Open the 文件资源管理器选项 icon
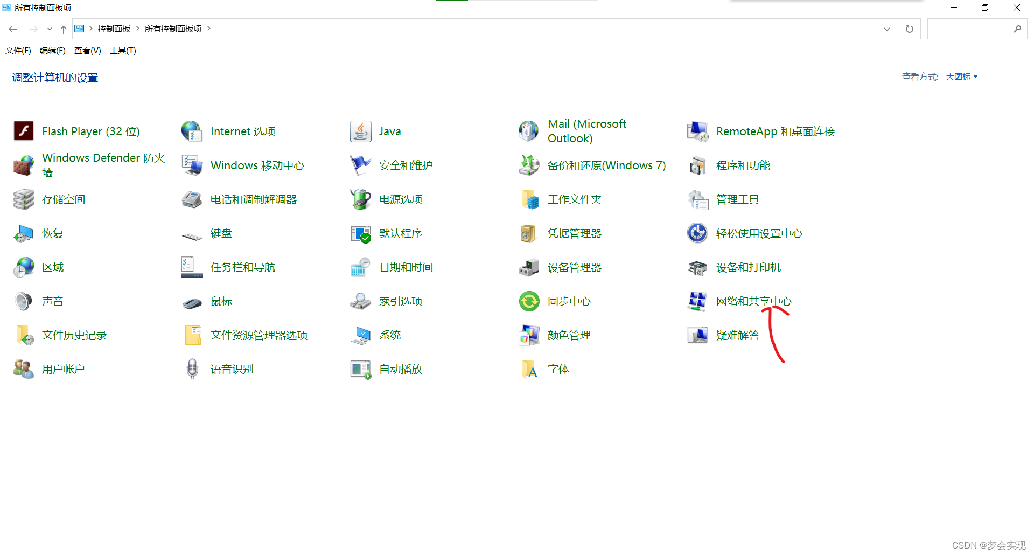The image size is (1034, 555). pos(192,335)
